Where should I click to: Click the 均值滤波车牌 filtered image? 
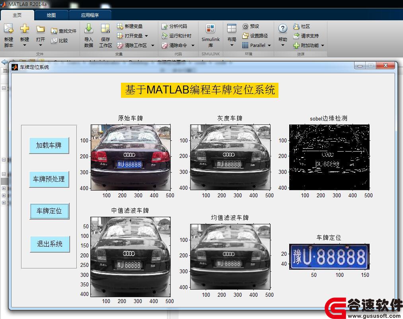pyautogui.click(x=230, y=257)
